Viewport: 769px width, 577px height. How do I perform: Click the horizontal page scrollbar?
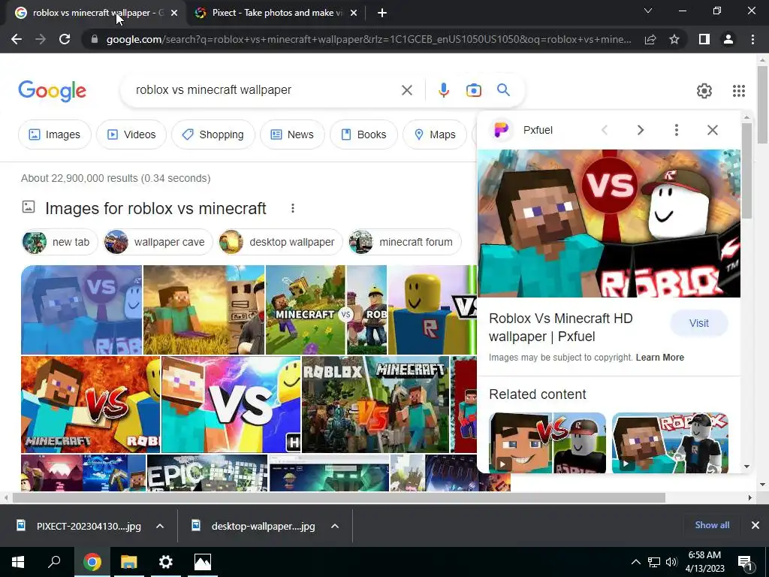(339, 497)
